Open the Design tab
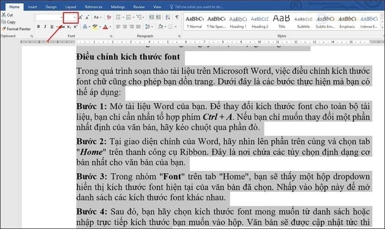The height and width of the screenshot is (229, 385). tap(51, 7)
